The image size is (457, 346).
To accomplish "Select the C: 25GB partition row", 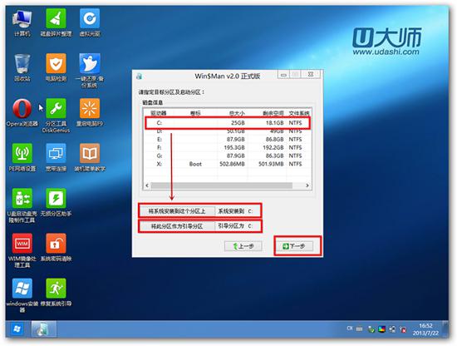I will click(x=228, y=123).
